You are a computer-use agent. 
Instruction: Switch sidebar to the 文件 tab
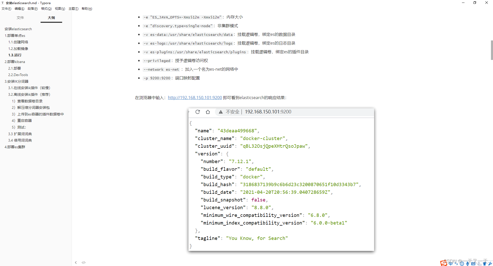[x=20, y=18]
